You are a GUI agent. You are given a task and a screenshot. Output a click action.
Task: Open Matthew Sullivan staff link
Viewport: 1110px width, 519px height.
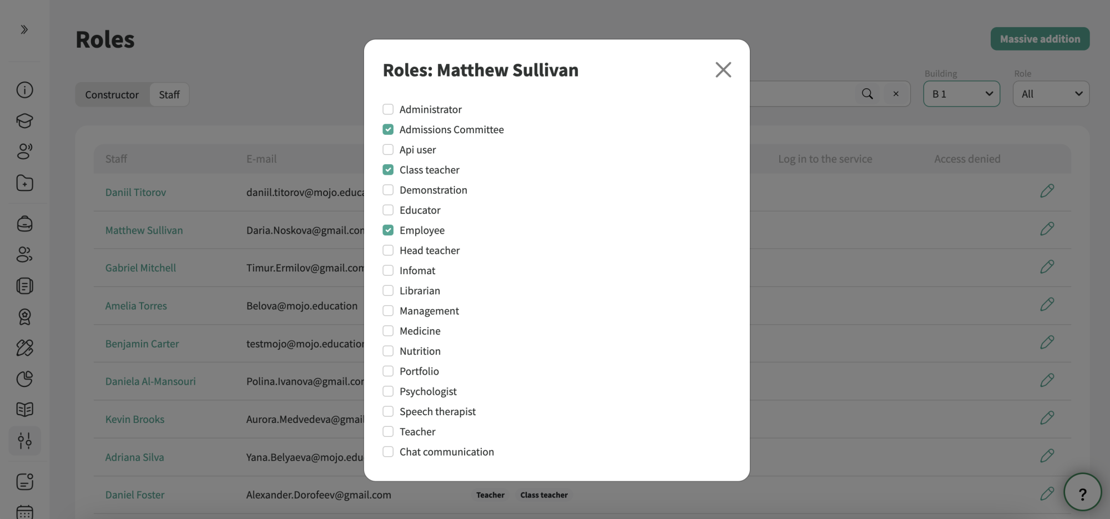click(x=144, y=230)
